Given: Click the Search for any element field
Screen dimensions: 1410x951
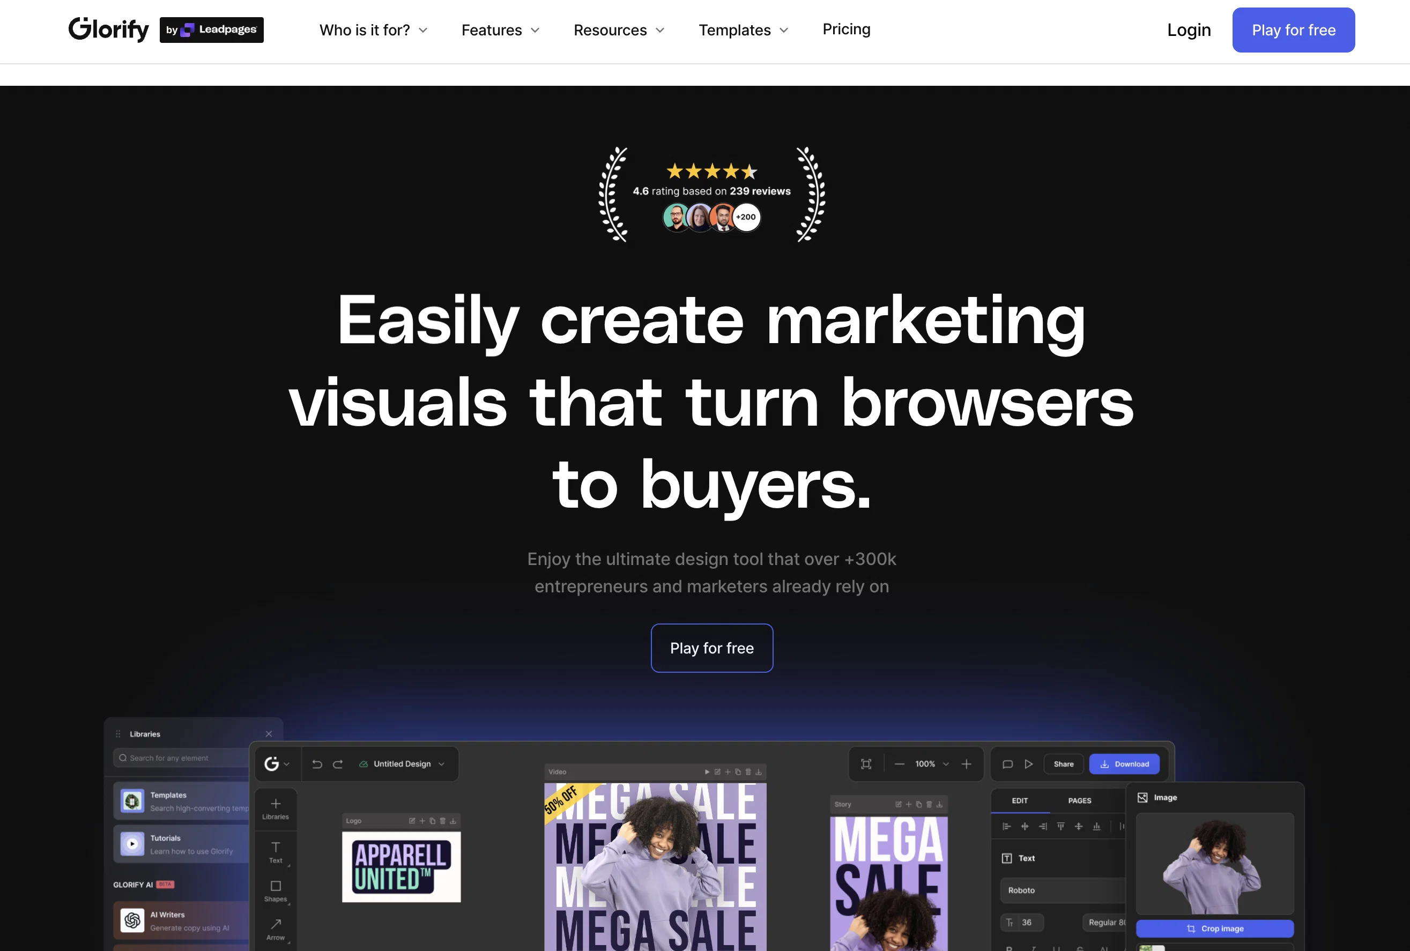Looking at the screenshot, I should point(181,758).
